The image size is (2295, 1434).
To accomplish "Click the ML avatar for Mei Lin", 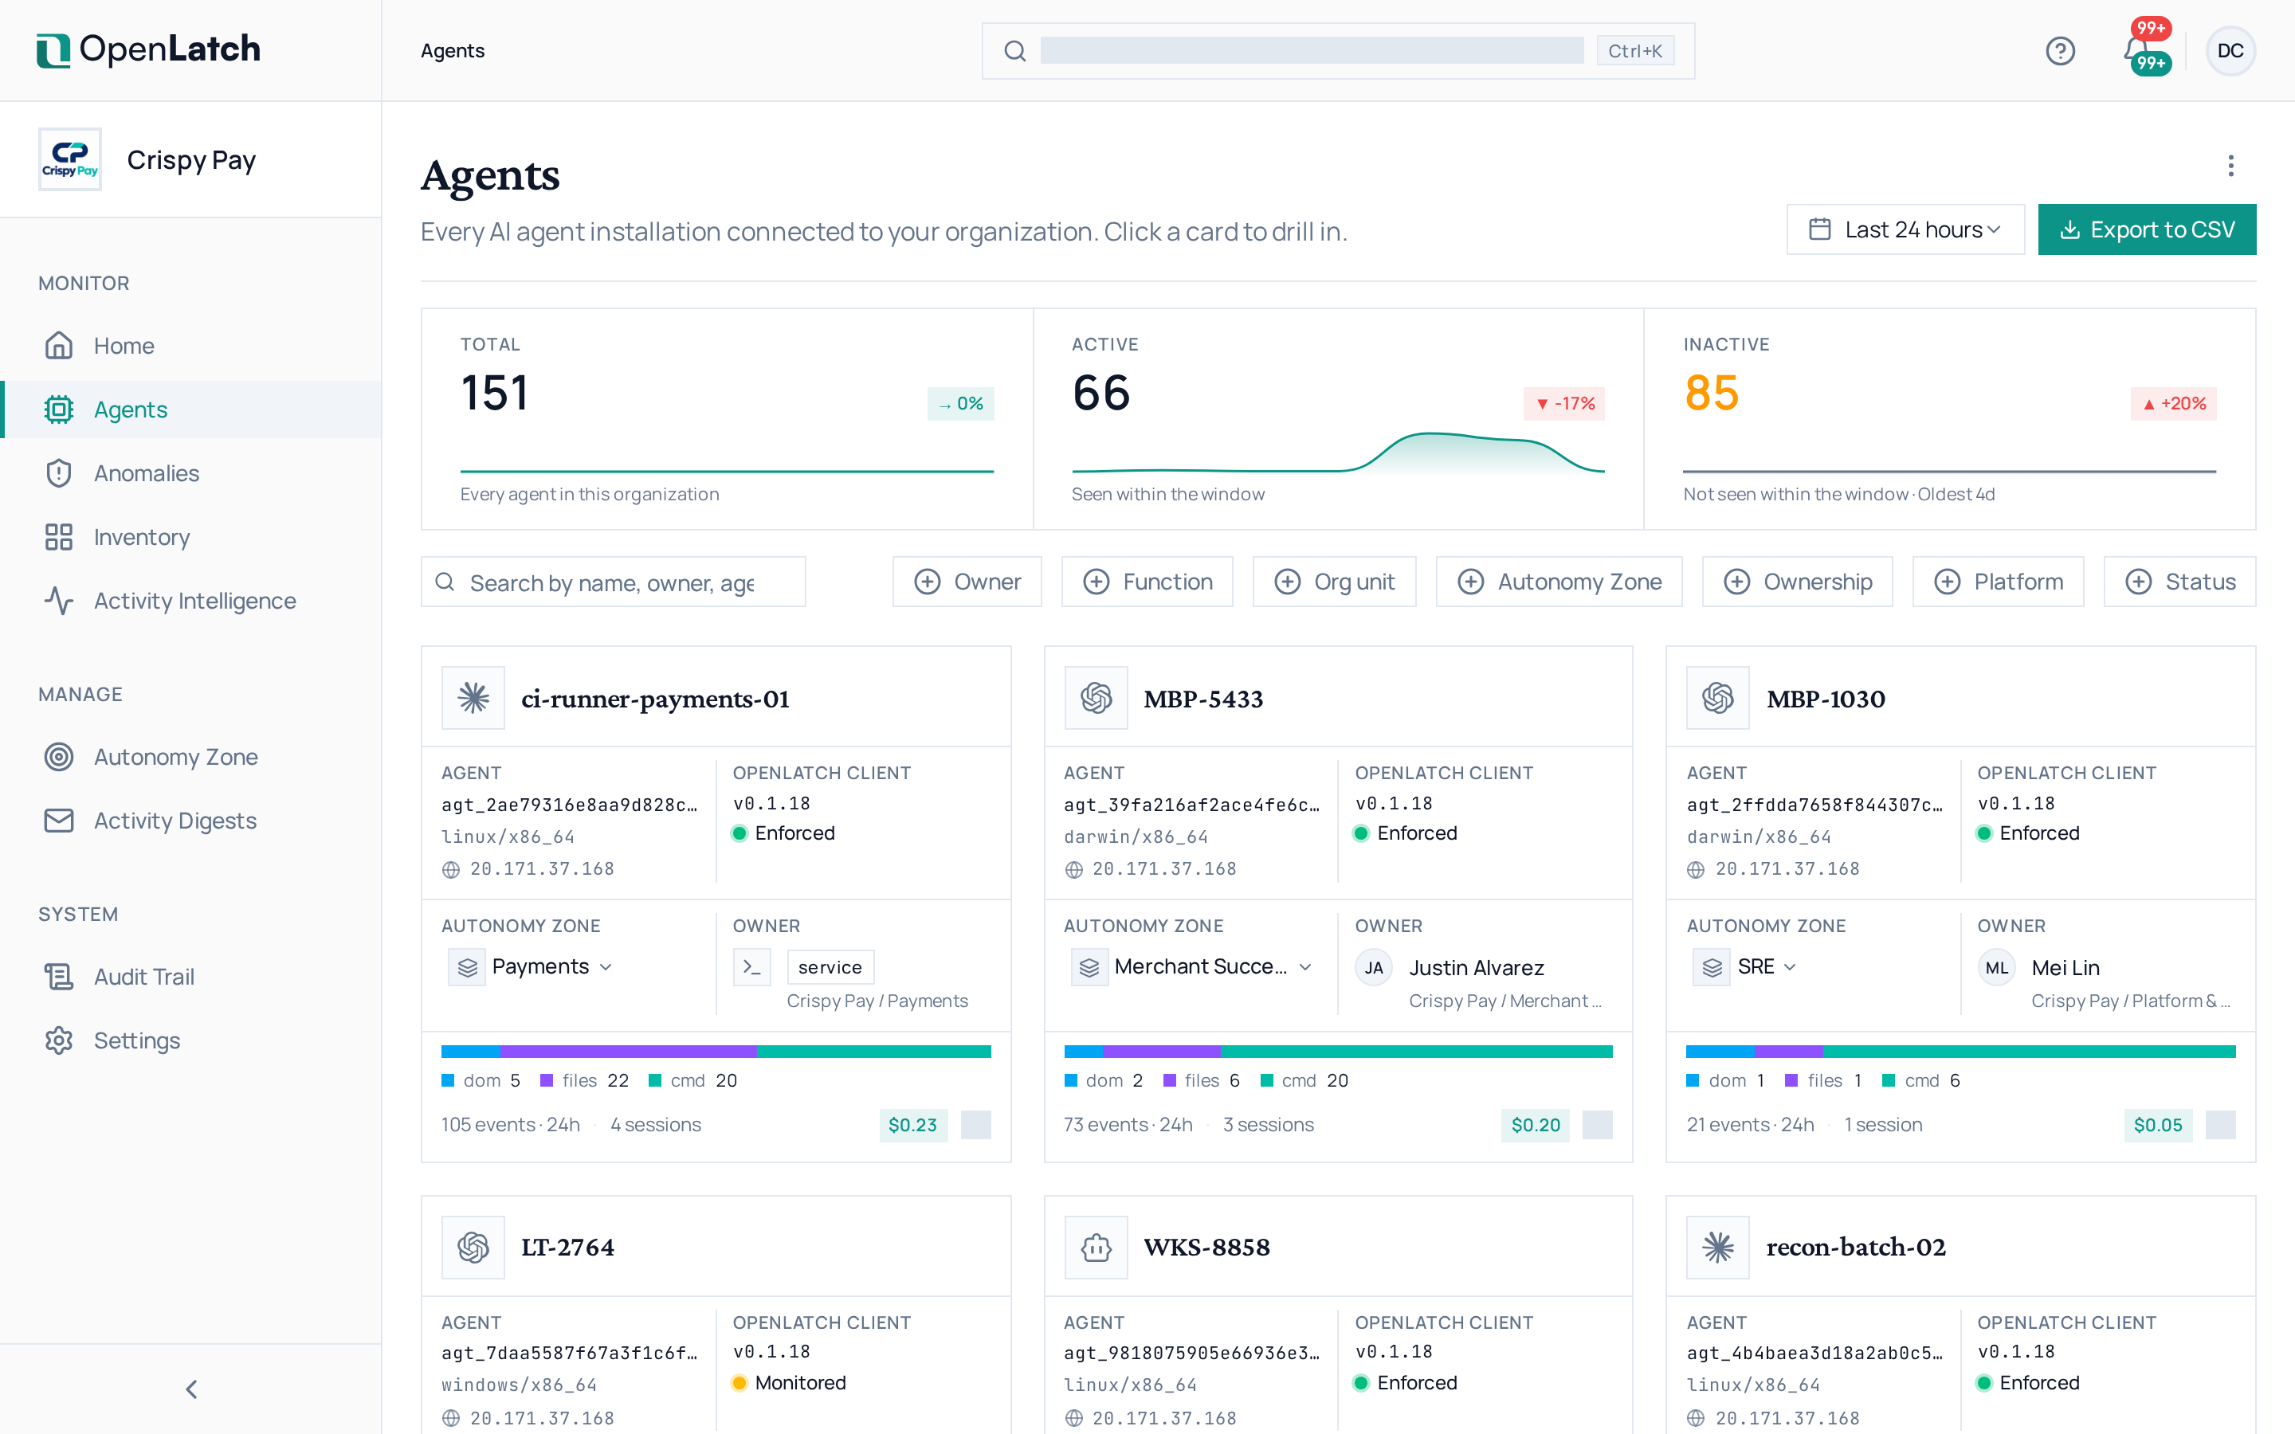I will [1996, 967].
